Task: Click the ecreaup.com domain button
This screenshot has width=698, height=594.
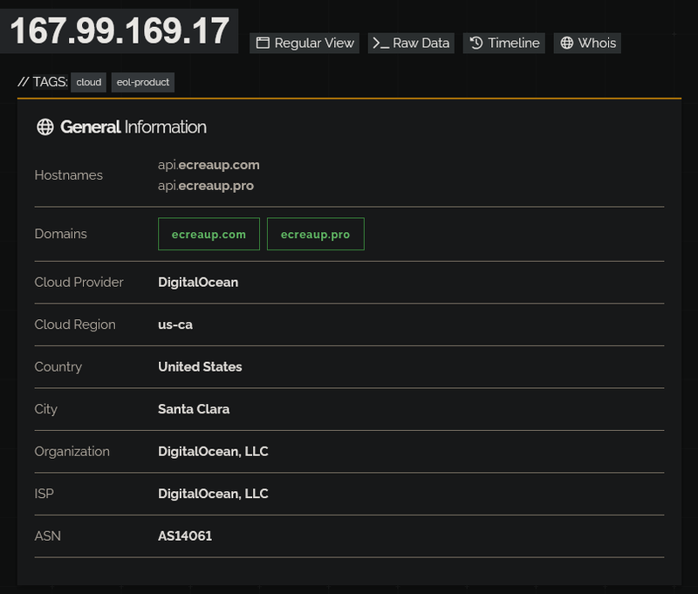Action: tap(209, 234)
